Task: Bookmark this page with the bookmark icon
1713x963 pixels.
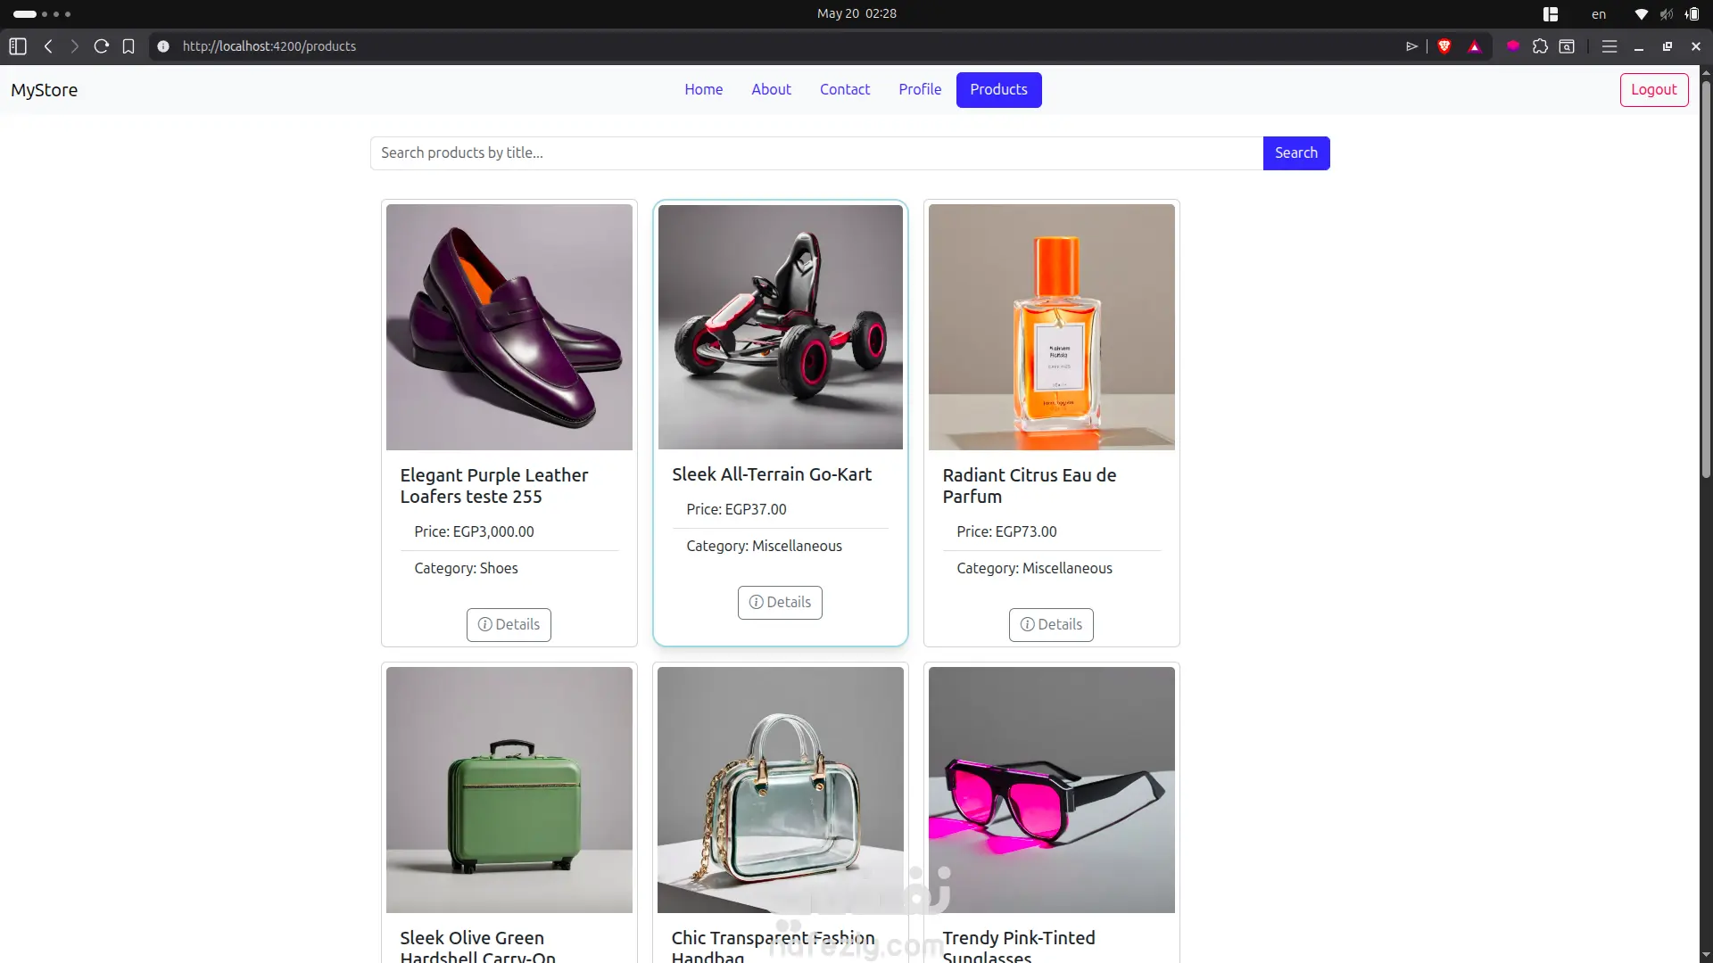Action: (x=128, y=46)
